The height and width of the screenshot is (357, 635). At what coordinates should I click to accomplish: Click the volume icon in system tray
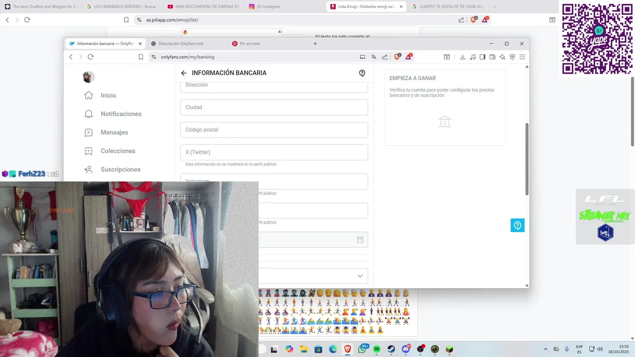600,349
